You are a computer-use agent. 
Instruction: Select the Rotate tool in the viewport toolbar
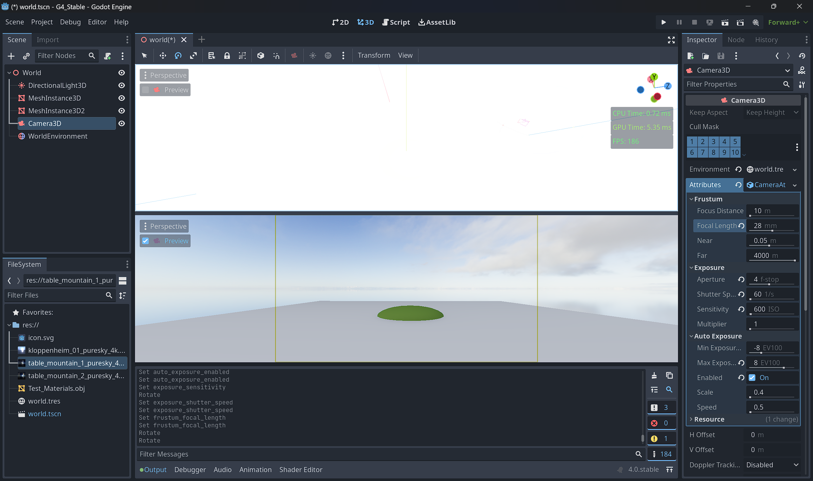(178, 56)
